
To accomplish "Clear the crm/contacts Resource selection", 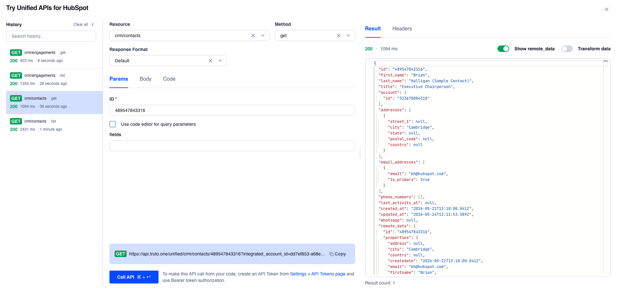I will tap(253, 35).
